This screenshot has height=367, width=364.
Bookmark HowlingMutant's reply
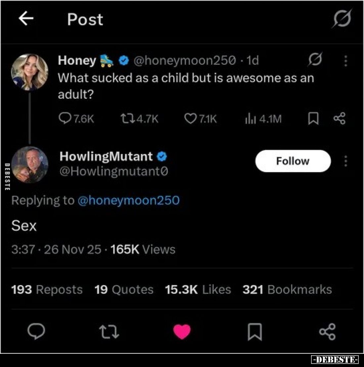255,332
